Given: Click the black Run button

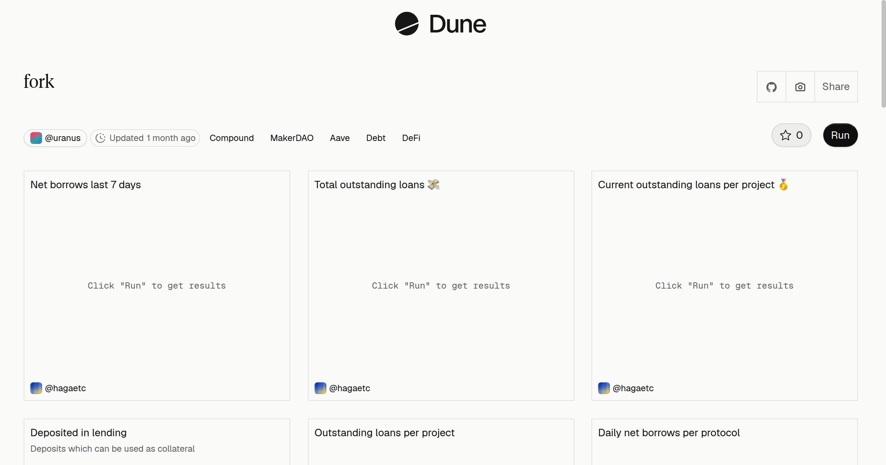Looking at the screenshot, I should [840, 135].
